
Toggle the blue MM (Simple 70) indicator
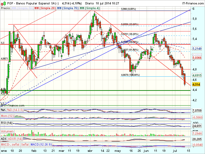[67, 8]
